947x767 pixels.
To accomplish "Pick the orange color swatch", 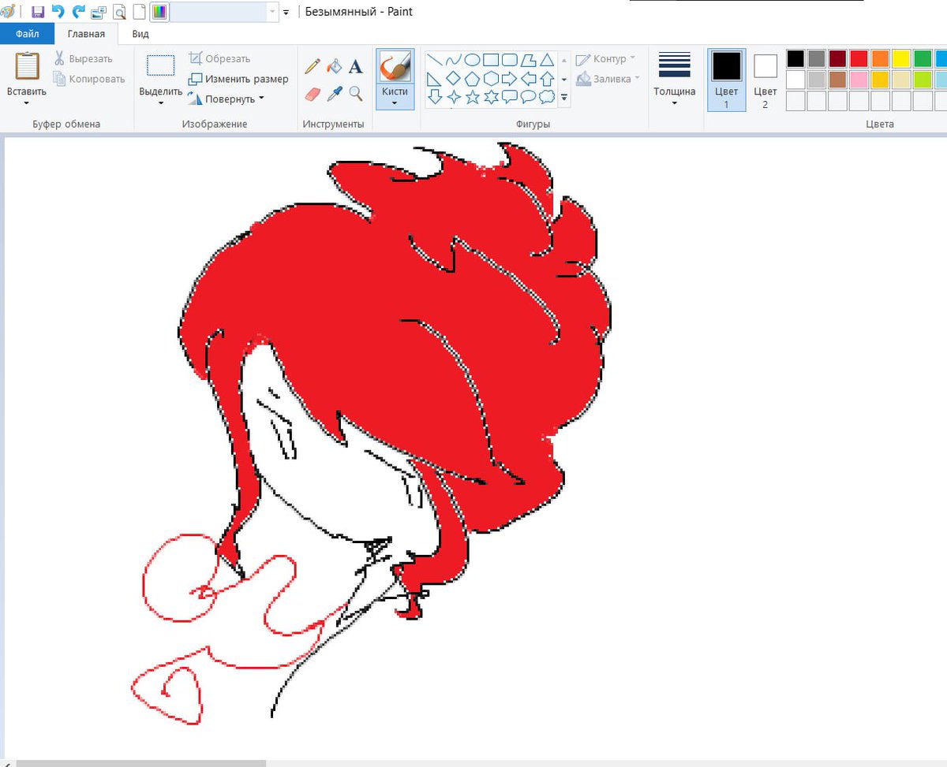I will click(881, 59).
